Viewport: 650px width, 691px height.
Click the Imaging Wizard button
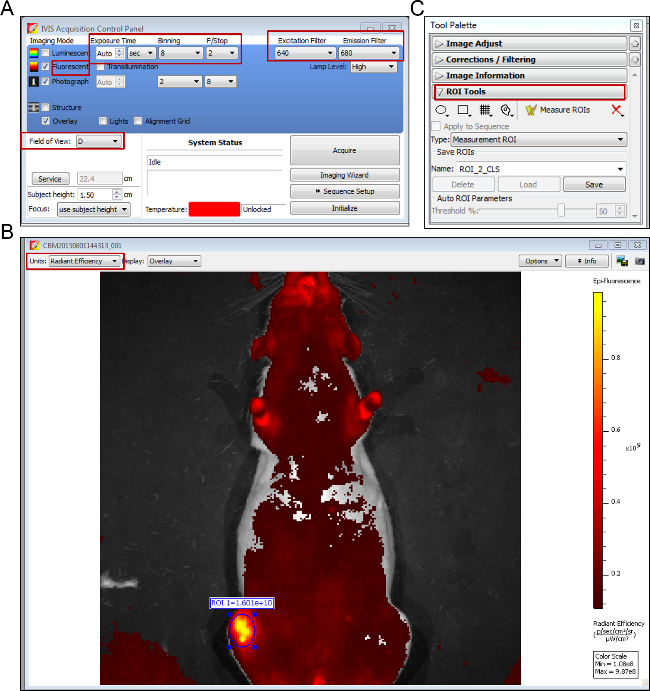coord(345,175)
